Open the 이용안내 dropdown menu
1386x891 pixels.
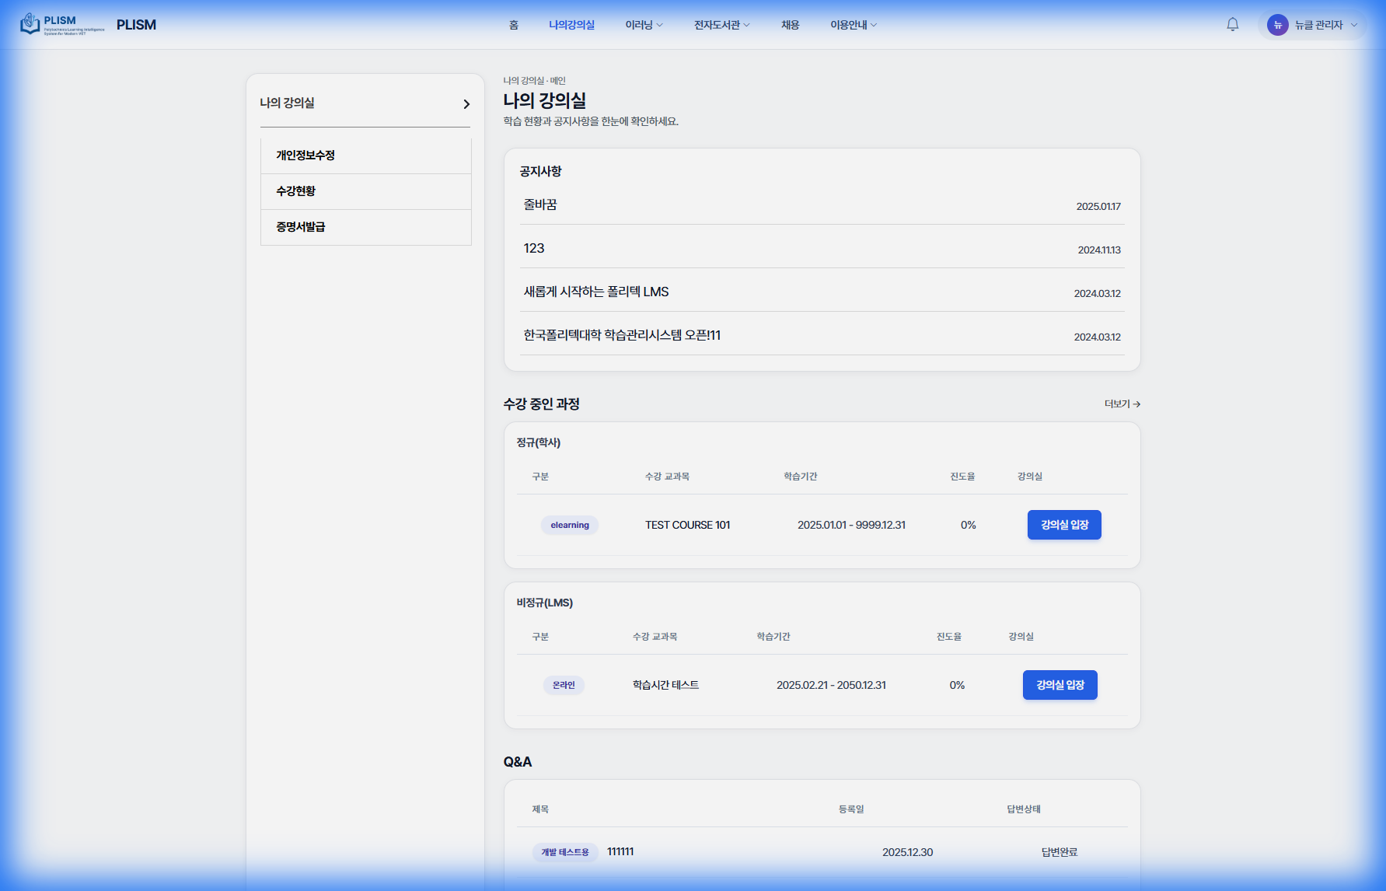tap(853, 25)
